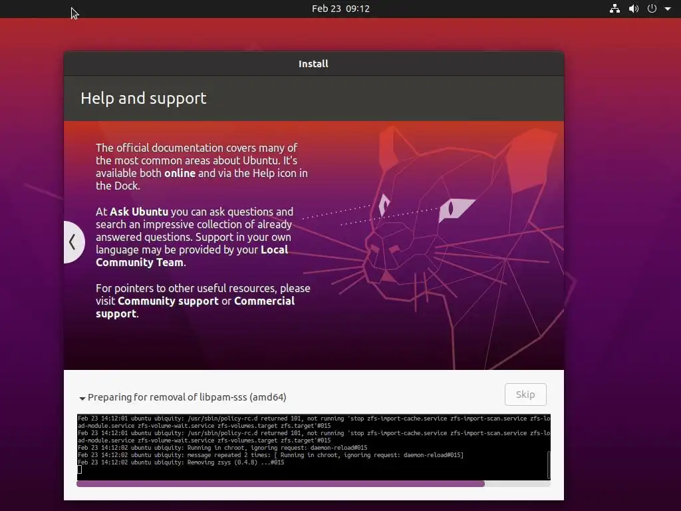Viewport: 681px width, 511px height.
Task: Open the clock showing Feb 23 09:12
Action: coord(340,9)
